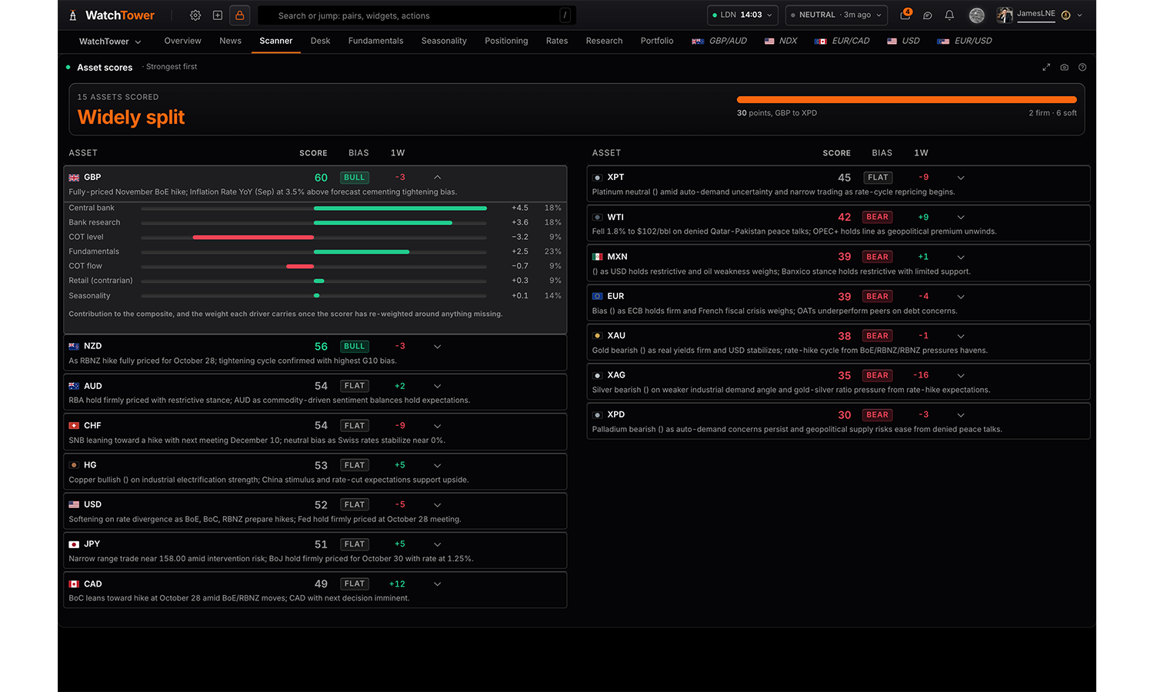Open the inbox icon with badge 4
Viewport: 1154px width, 692px height.
click(x=906, y=15)
